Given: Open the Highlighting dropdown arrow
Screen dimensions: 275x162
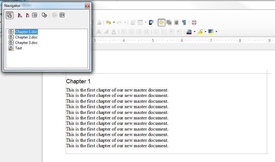Looking at the screenshot, I should tap(205, 32).
